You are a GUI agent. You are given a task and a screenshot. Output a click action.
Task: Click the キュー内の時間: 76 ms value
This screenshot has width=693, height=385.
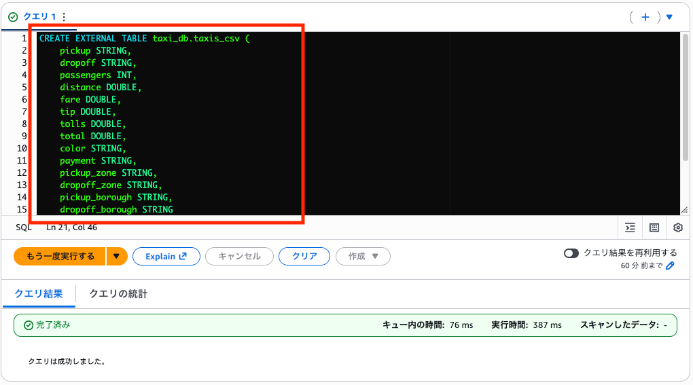[427, 325]
